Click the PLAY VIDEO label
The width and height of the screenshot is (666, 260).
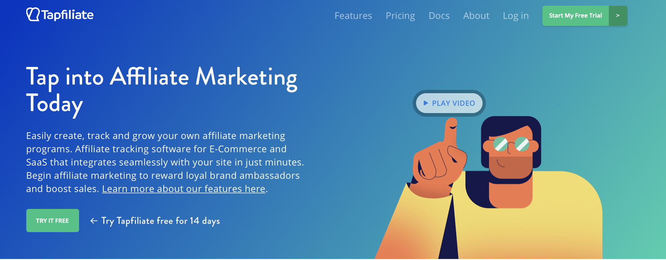pos(453,103)
